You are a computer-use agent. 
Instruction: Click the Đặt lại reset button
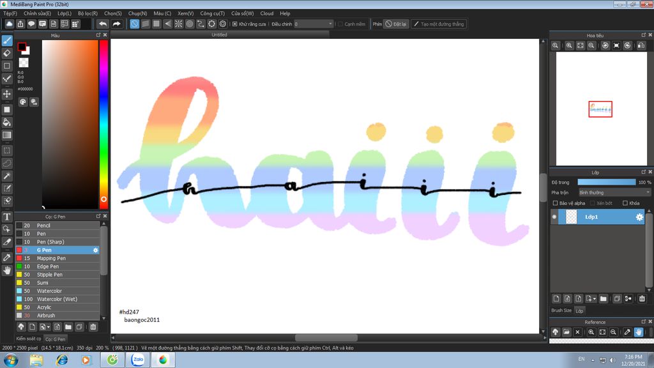click(x=396, y=24)
